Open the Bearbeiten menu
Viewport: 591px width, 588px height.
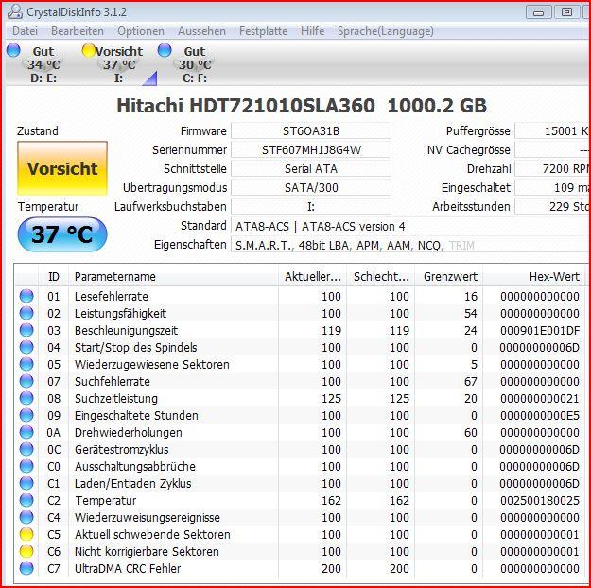click(x=78, y=31)
